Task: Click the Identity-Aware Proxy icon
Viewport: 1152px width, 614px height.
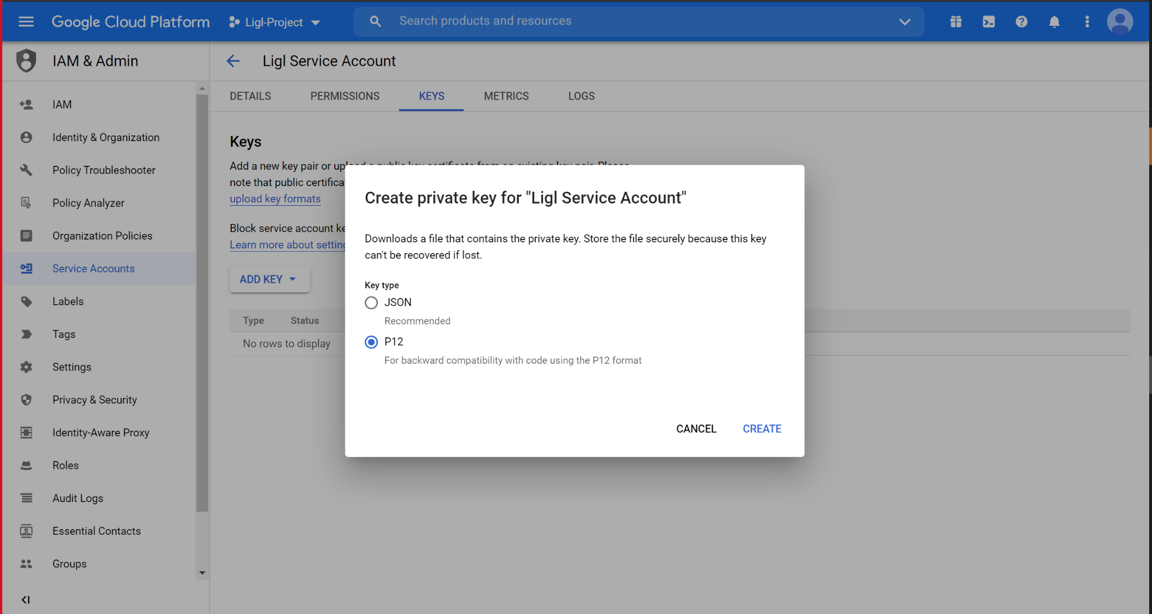Action: (x=26, y=432)
